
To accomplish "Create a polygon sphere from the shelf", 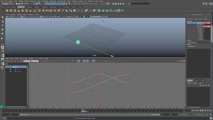I will coord(7,11).
